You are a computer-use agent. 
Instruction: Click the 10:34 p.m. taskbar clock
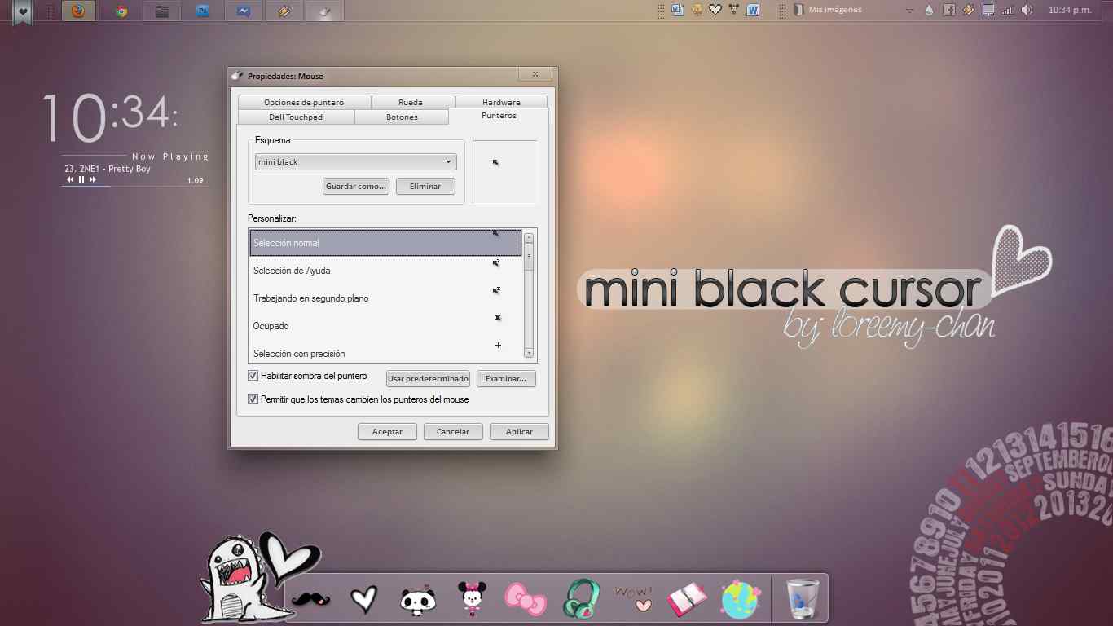pos(1070,10)
